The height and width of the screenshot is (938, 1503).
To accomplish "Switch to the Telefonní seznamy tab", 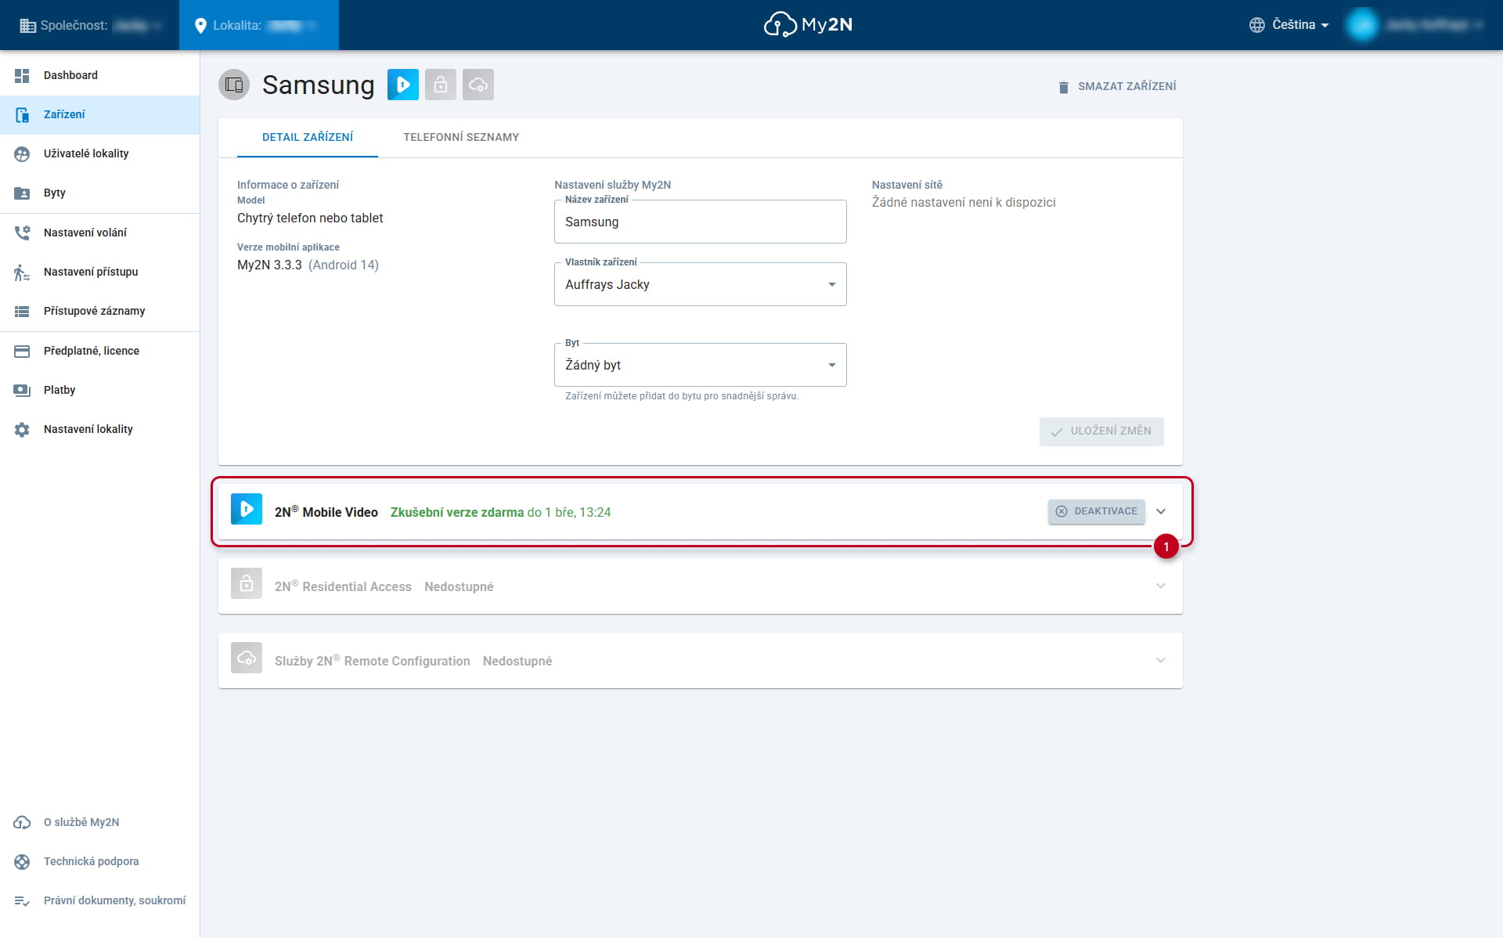I will [461, 137].
